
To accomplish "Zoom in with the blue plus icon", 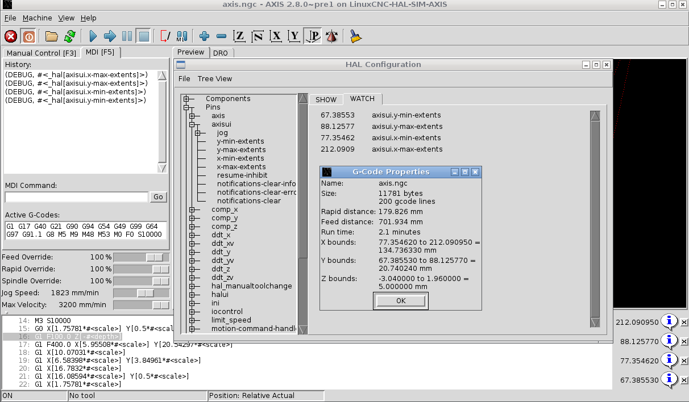I will (x=205, y=36).
